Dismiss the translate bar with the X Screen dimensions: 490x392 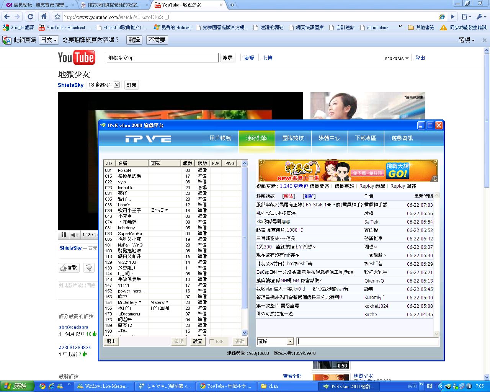pos(484,40)
